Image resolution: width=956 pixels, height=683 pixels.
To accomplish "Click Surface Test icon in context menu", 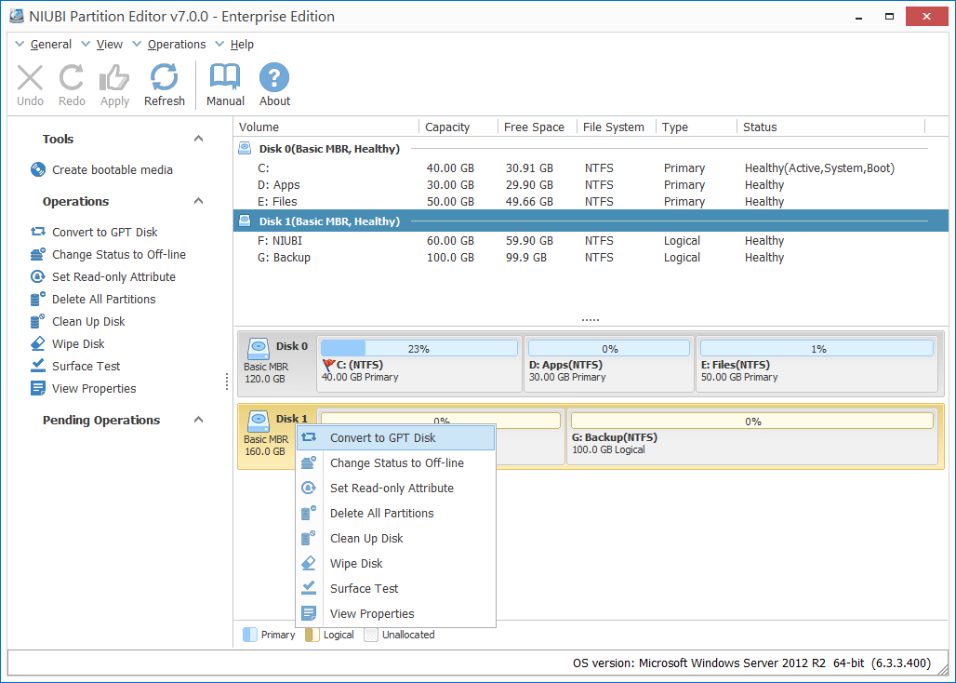I will (309, 588).
